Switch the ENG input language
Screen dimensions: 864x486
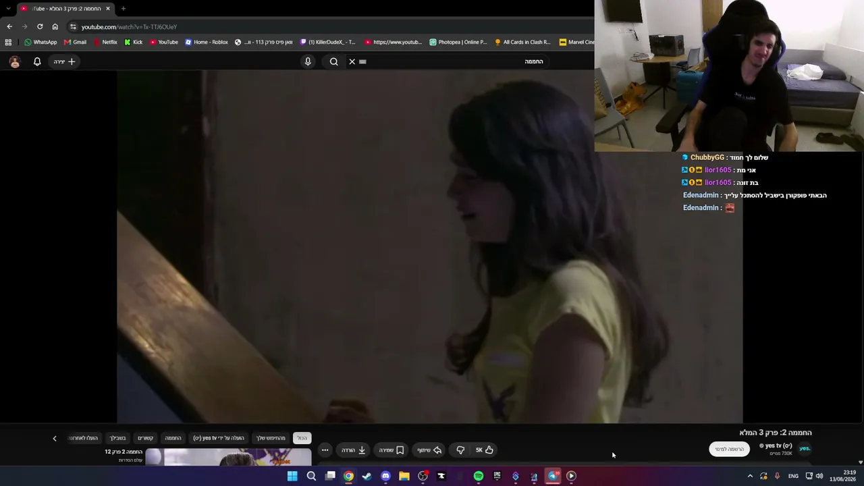tap(793, 476)
